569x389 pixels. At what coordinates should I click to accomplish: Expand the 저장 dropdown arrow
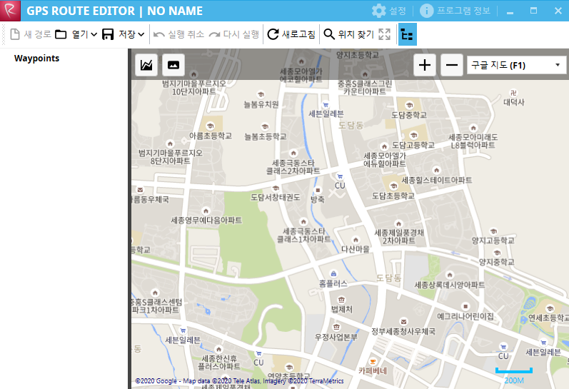click(141, 34)
